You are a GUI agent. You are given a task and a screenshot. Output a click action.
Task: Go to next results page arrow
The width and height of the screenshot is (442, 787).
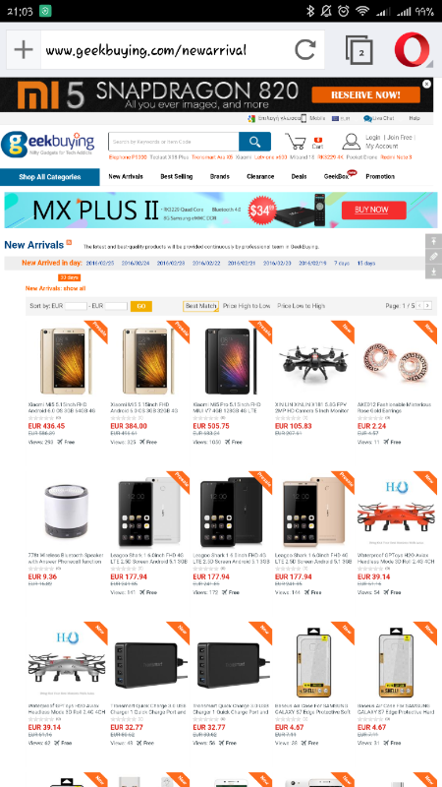click(x=427, y=306)
